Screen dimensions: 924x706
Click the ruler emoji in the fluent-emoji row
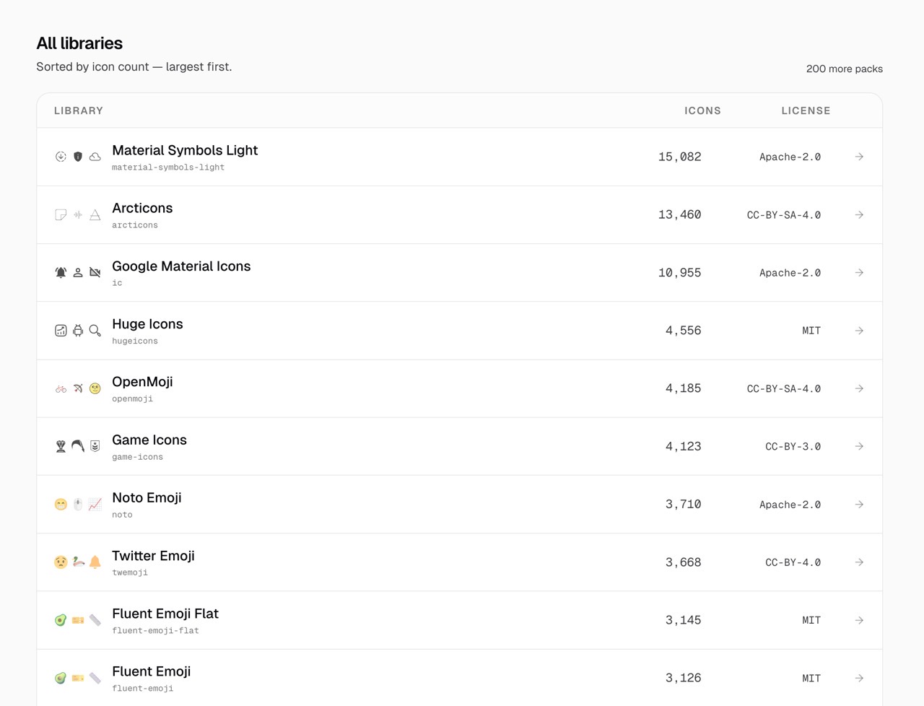click(x=95, y=679)
